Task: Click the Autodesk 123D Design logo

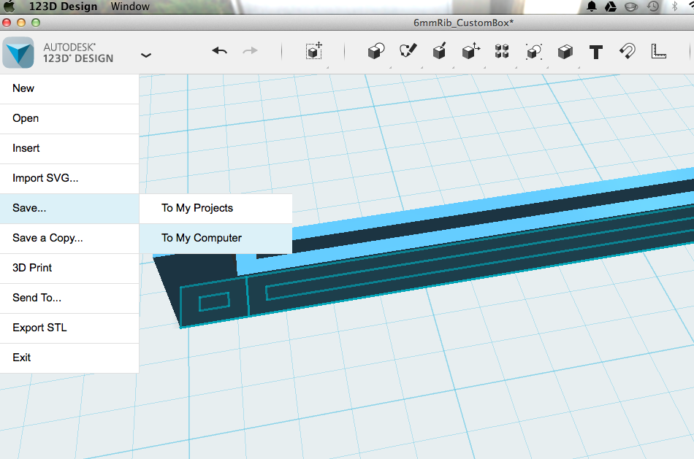Action: [18, 53]
